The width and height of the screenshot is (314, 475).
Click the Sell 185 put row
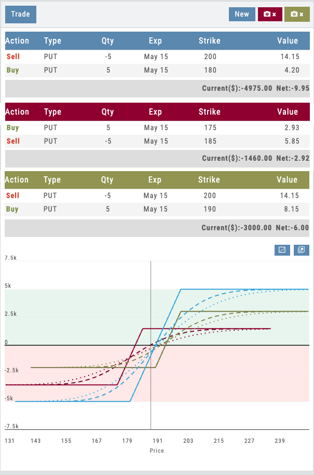(x=157, y=141)
